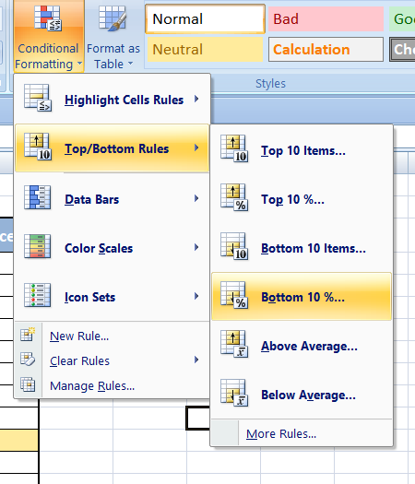Click the Conditional Formatting ribbon icon
Screen dimensions: 415x484
48,18
